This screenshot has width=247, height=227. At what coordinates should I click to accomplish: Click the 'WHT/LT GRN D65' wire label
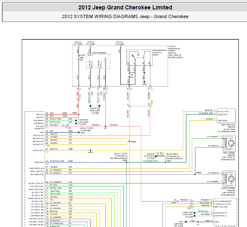61,119
